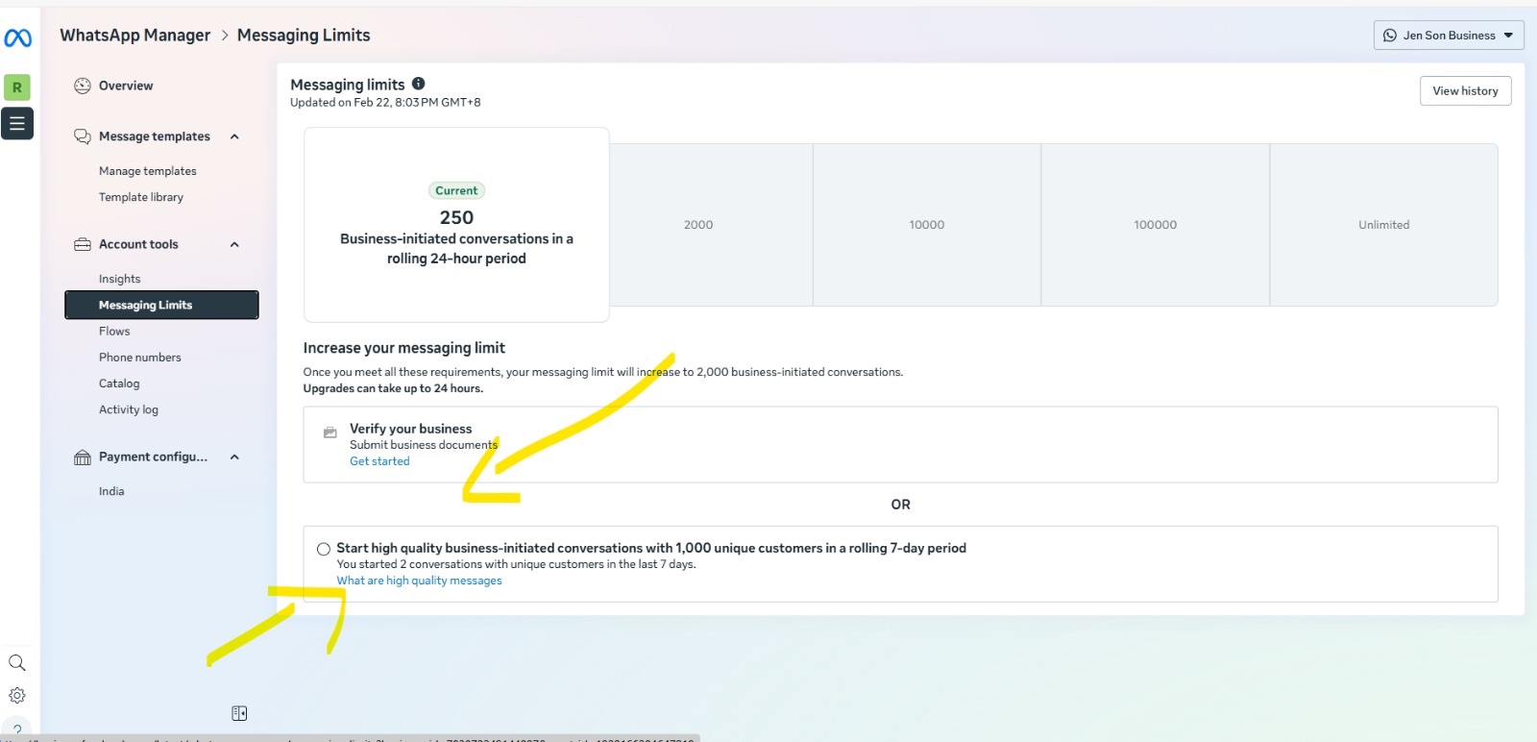Click the Get started link
Image resolution: width=1537 pixels, height=742 pixels.
(379, 461)
